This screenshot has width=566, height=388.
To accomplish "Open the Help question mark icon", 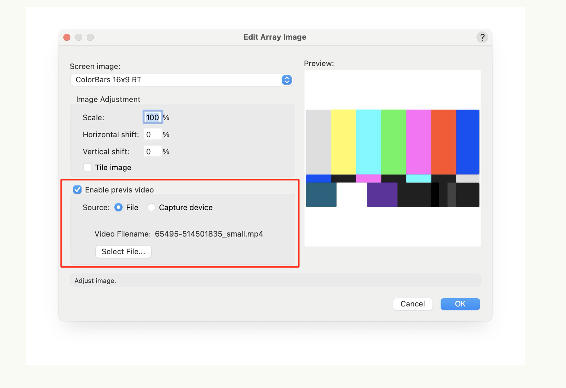I will 482,37.
